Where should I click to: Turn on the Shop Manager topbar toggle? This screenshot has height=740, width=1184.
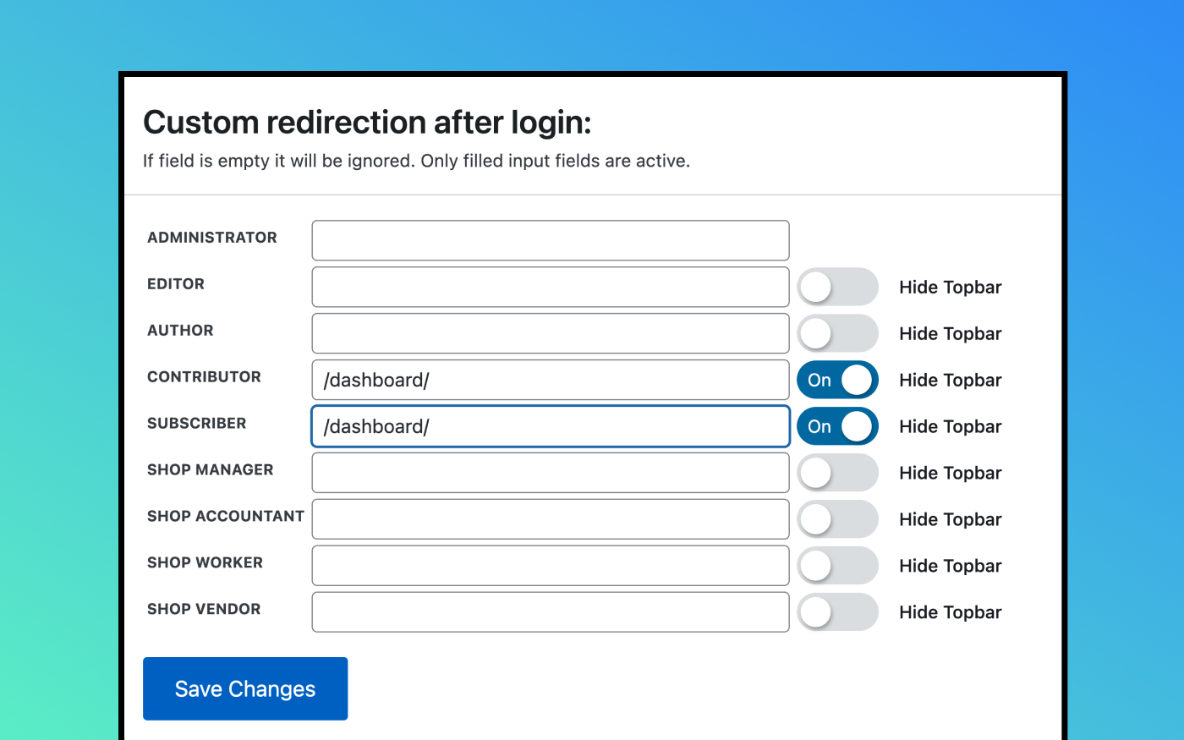837,473
